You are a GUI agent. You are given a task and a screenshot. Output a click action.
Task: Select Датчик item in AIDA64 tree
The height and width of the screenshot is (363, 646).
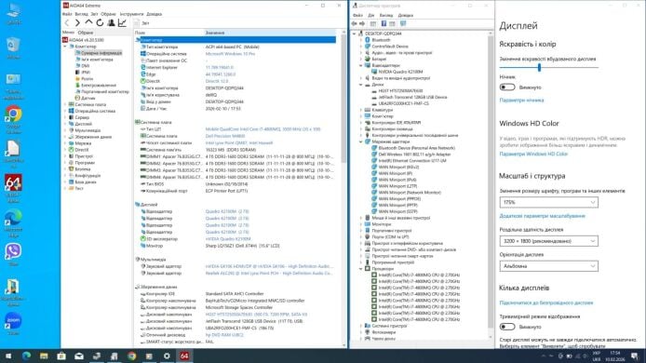pos(85,98)
